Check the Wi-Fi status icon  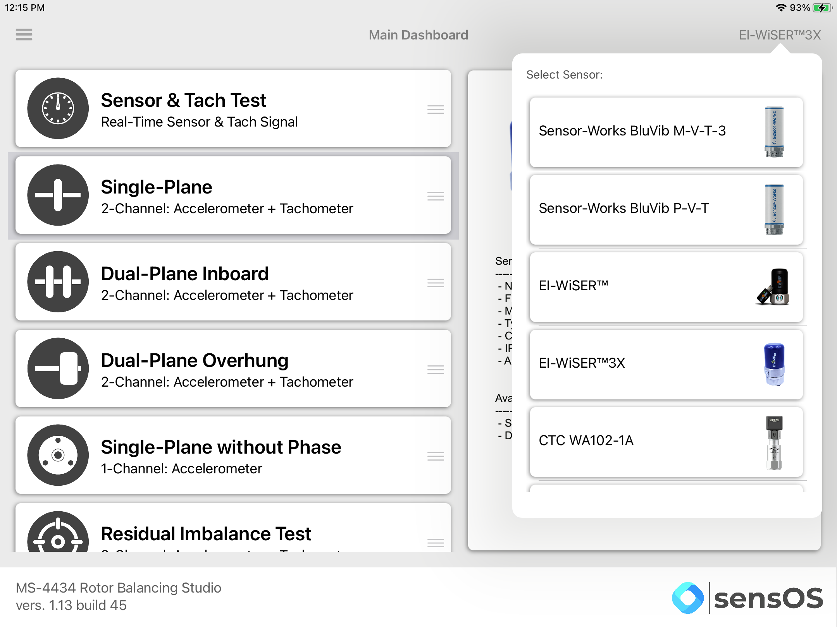point(780,8)
